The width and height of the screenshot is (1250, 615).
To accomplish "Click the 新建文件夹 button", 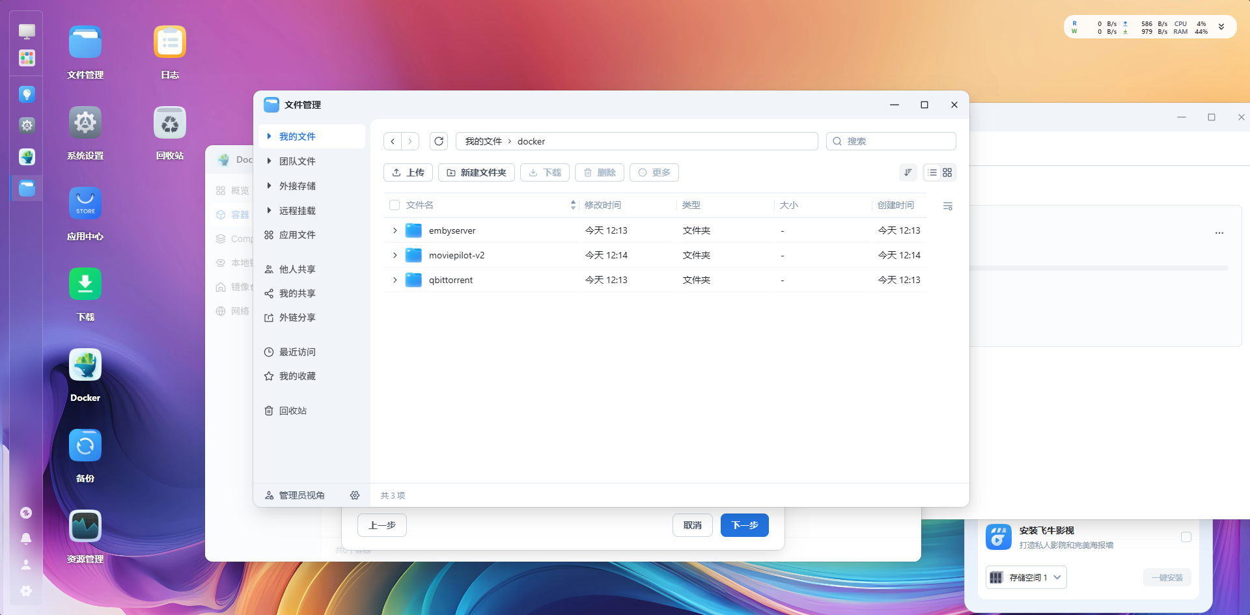I will pyautogui.click(x=477, y=172).
